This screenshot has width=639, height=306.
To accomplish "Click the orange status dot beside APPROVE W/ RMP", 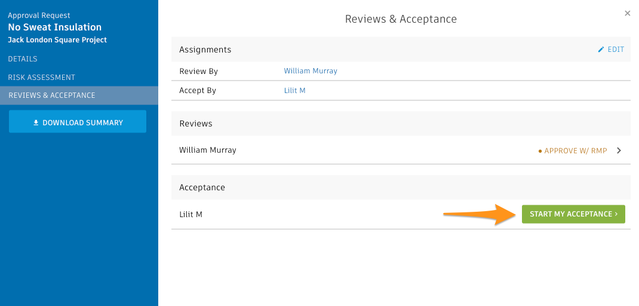I will pos(540,151).
